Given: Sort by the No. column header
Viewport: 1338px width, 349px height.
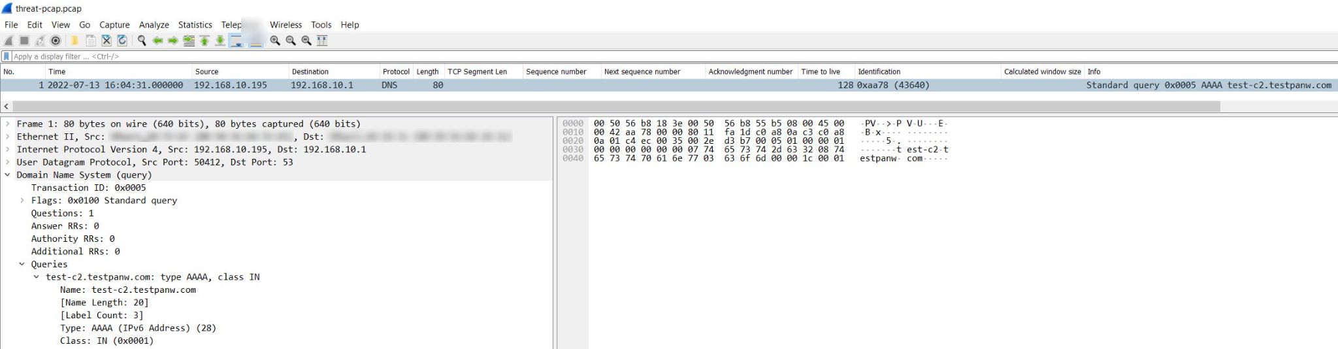Looking at the screenshot, I should point(23,72).
